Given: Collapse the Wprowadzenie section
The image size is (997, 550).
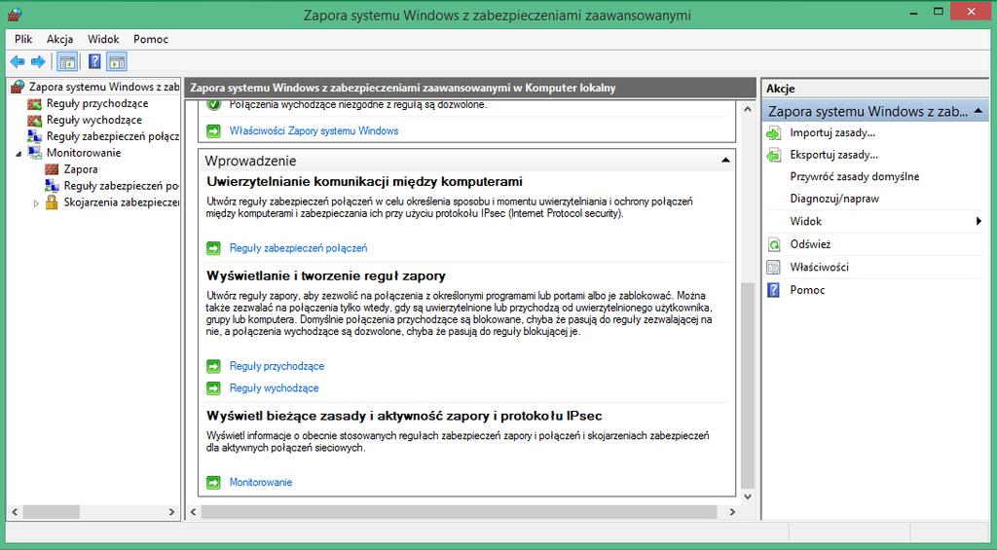Looking at the screenshot, I should pyautogui.click(x=725, y=161).
